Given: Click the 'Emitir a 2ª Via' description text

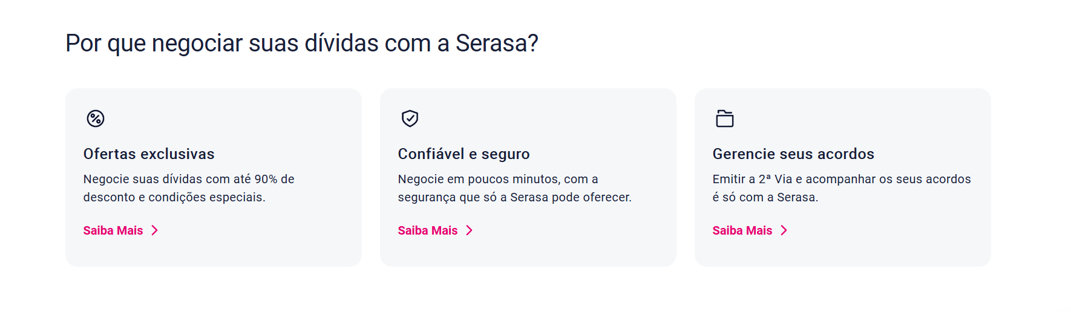Looking at the screenshot, I should coord(841,179).
